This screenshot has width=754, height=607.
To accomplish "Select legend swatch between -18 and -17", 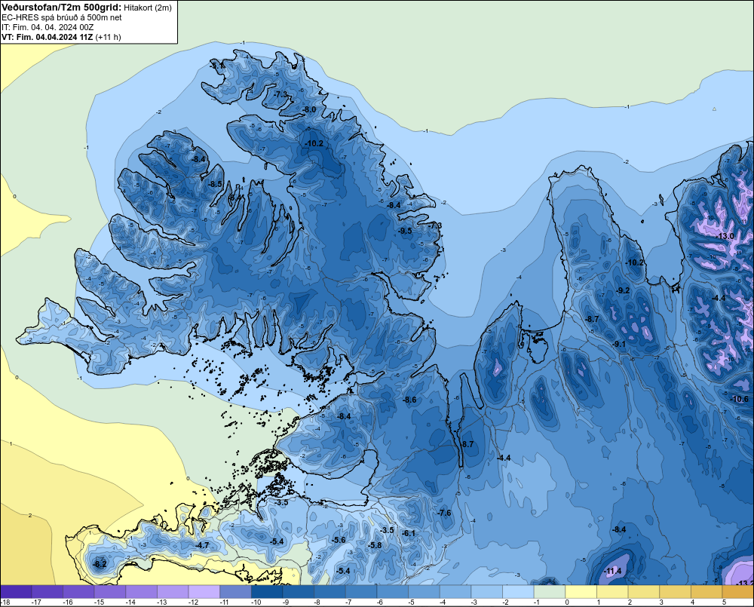I will 17,592.
